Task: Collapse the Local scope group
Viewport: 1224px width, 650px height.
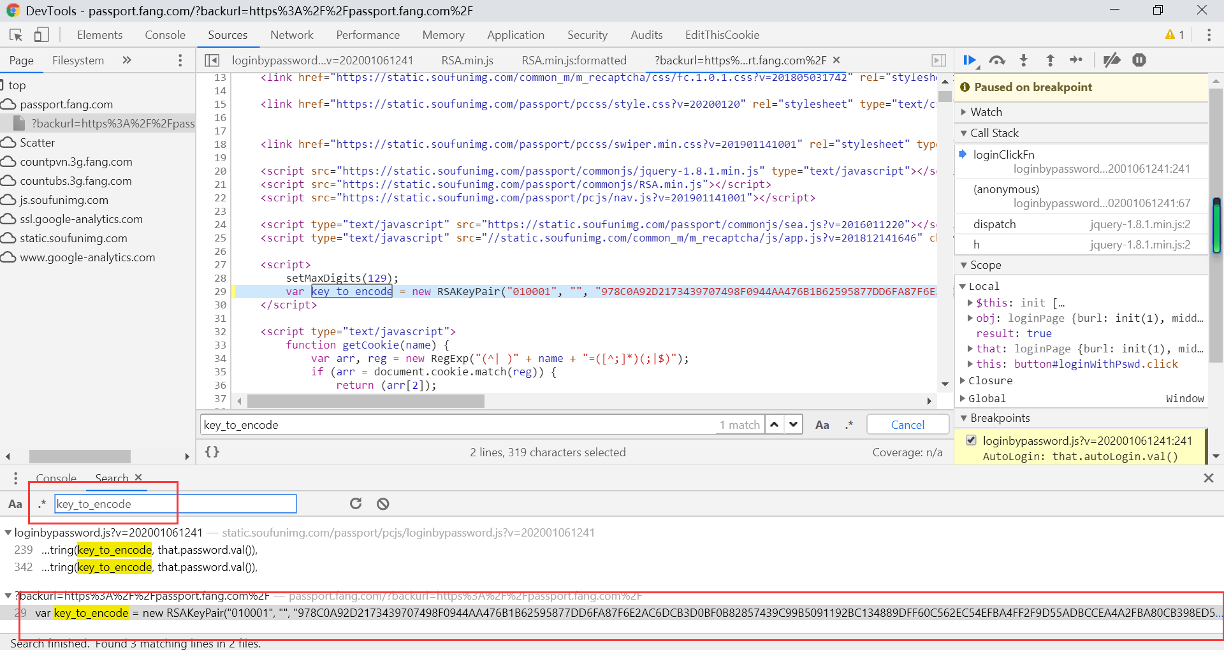Action: pos(963,287)
